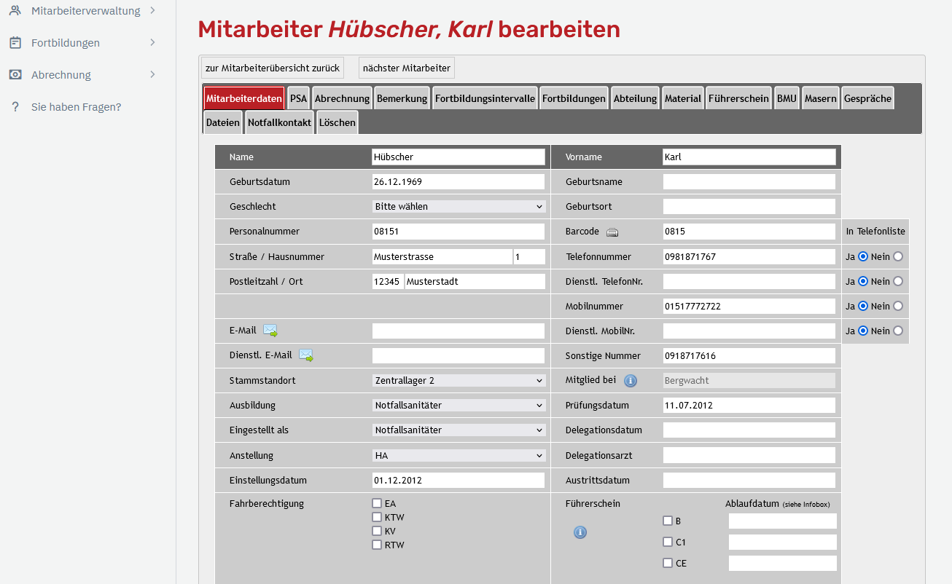
Task: Select the Masern tab
Action: click(x=821, y=98)
